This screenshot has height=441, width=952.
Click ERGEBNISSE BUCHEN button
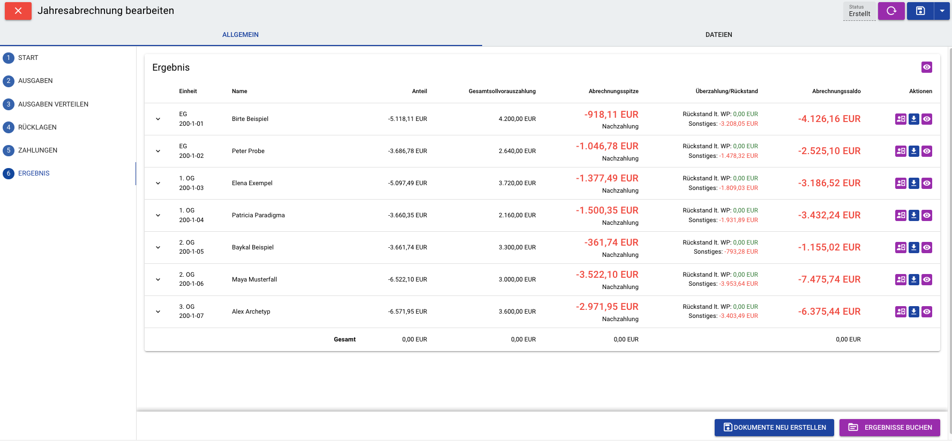click(890, 428)
